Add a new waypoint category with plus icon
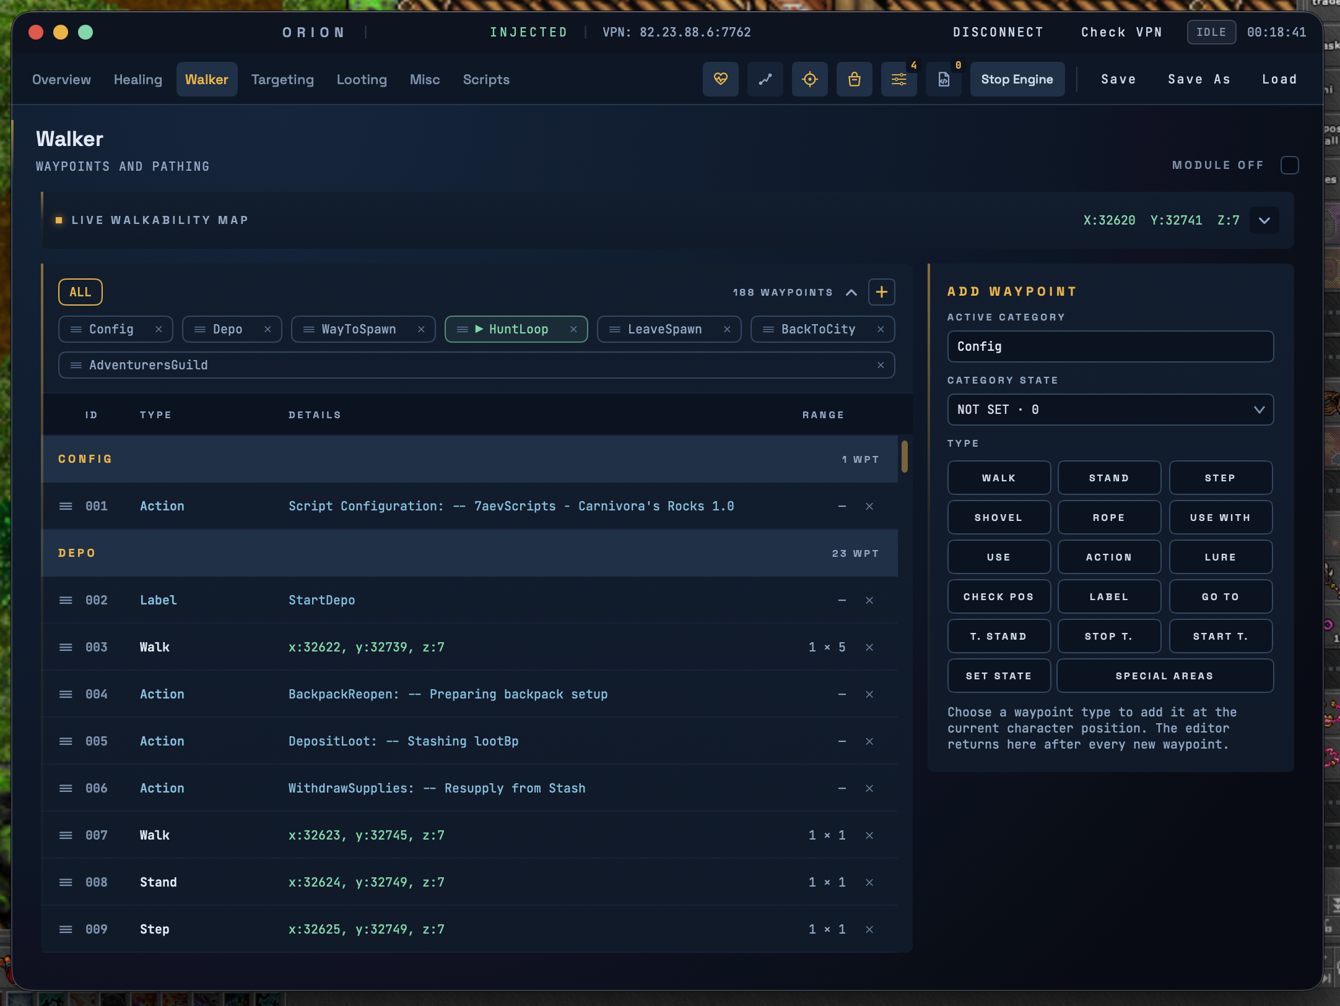Viewport: 1340px width, 1006px height. point(881,292)
